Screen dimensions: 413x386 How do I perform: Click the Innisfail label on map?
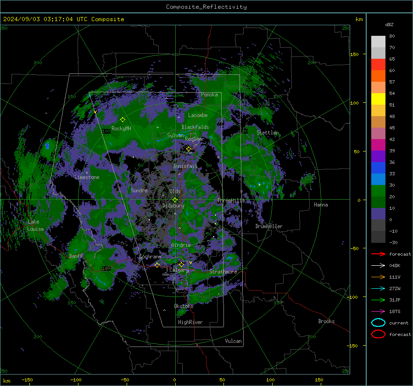[185, 166]
